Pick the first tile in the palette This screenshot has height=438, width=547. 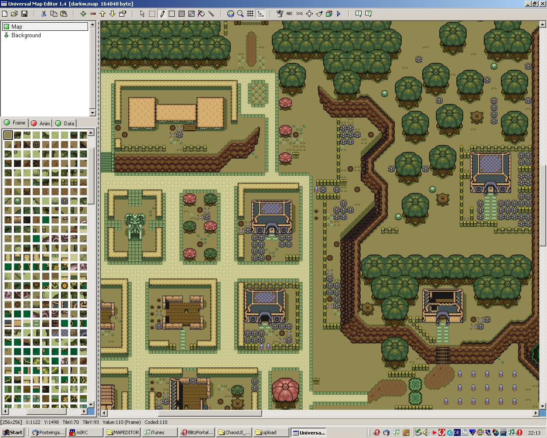pyautogui.click(x=8, y=135)
